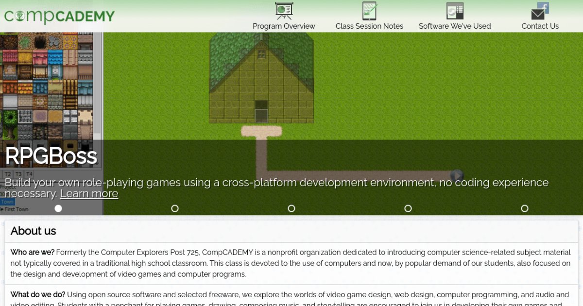The height and width of the screenshot is (306, 583).
Task: Open the Contact Us text link
Action: click(540, 26)
